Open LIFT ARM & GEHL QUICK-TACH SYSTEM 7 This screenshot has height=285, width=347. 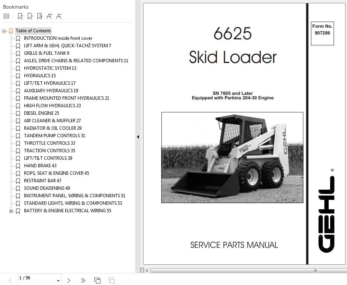tap(67, 46)
